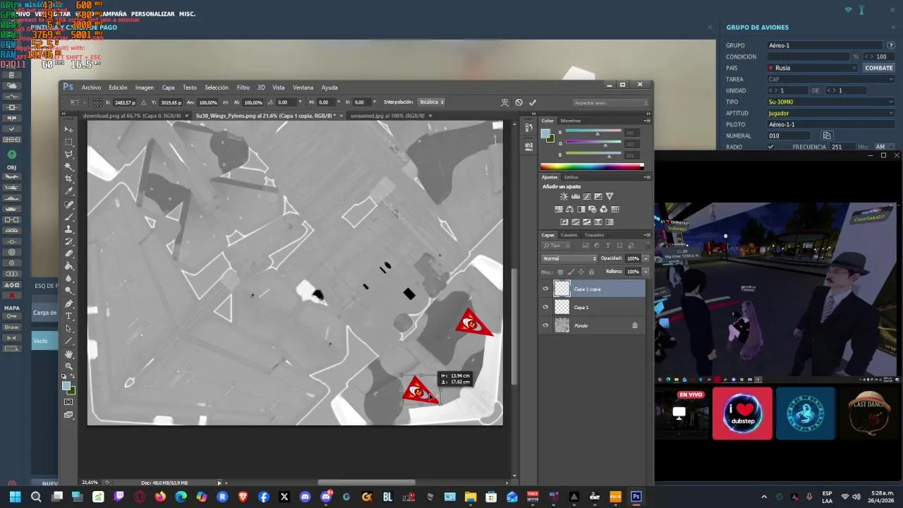Select the Paint Bucket tool
This screenshot has width=903, height=508.
(x=68, y=266)
